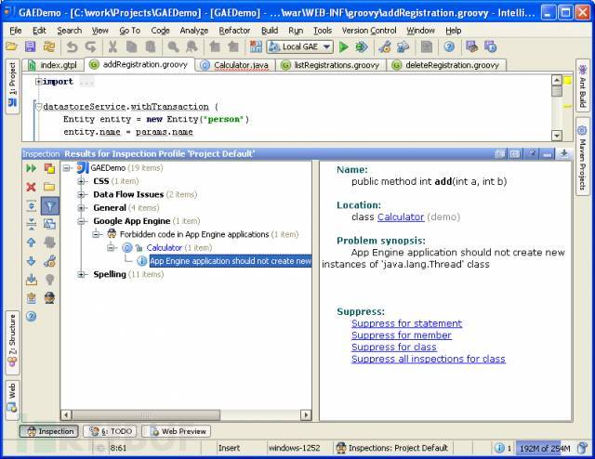Click Suppress all inspections for class
595x459 pixels.
point(428,359)
